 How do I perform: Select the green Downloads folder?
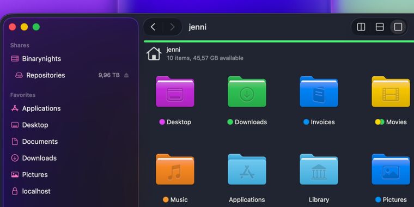(x=247, y=92)
